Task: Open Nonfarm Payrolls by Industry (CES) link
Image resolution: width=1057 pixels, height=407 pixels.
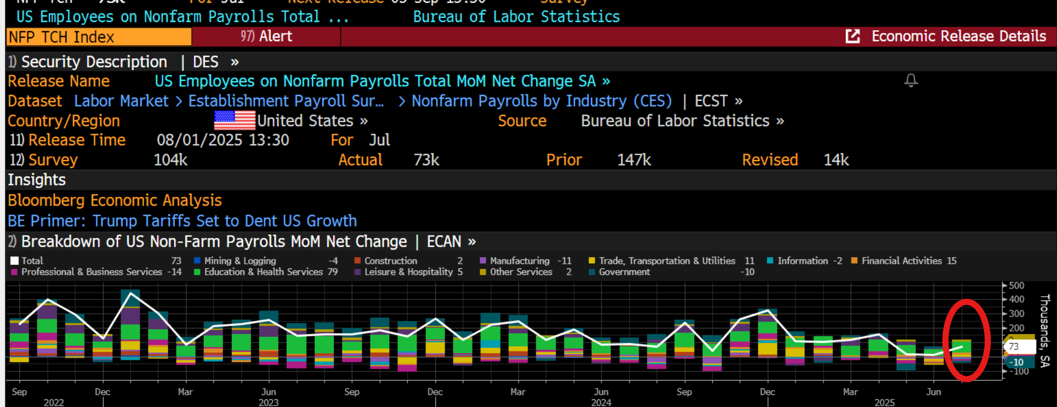Action: coord(542,101)
